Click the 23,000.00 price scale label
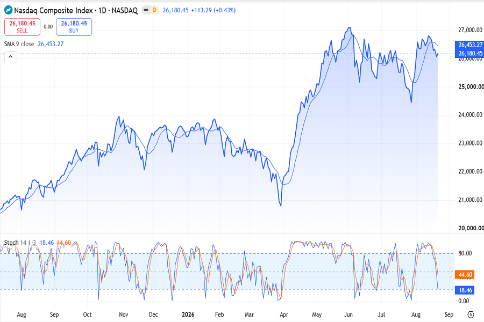Viewport: 484px width, 322px height. click(x=470, y=143)
